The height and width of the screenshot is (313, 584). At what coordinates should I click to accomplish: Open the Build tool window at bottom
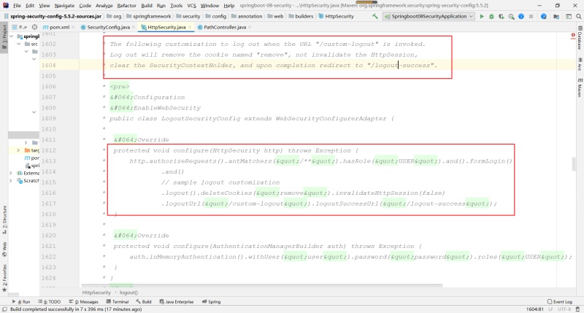click(144, 302)
